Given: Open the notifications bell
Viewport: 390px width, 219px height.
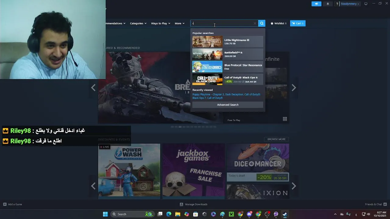Looking at the screenshot, I should (328, 4).
